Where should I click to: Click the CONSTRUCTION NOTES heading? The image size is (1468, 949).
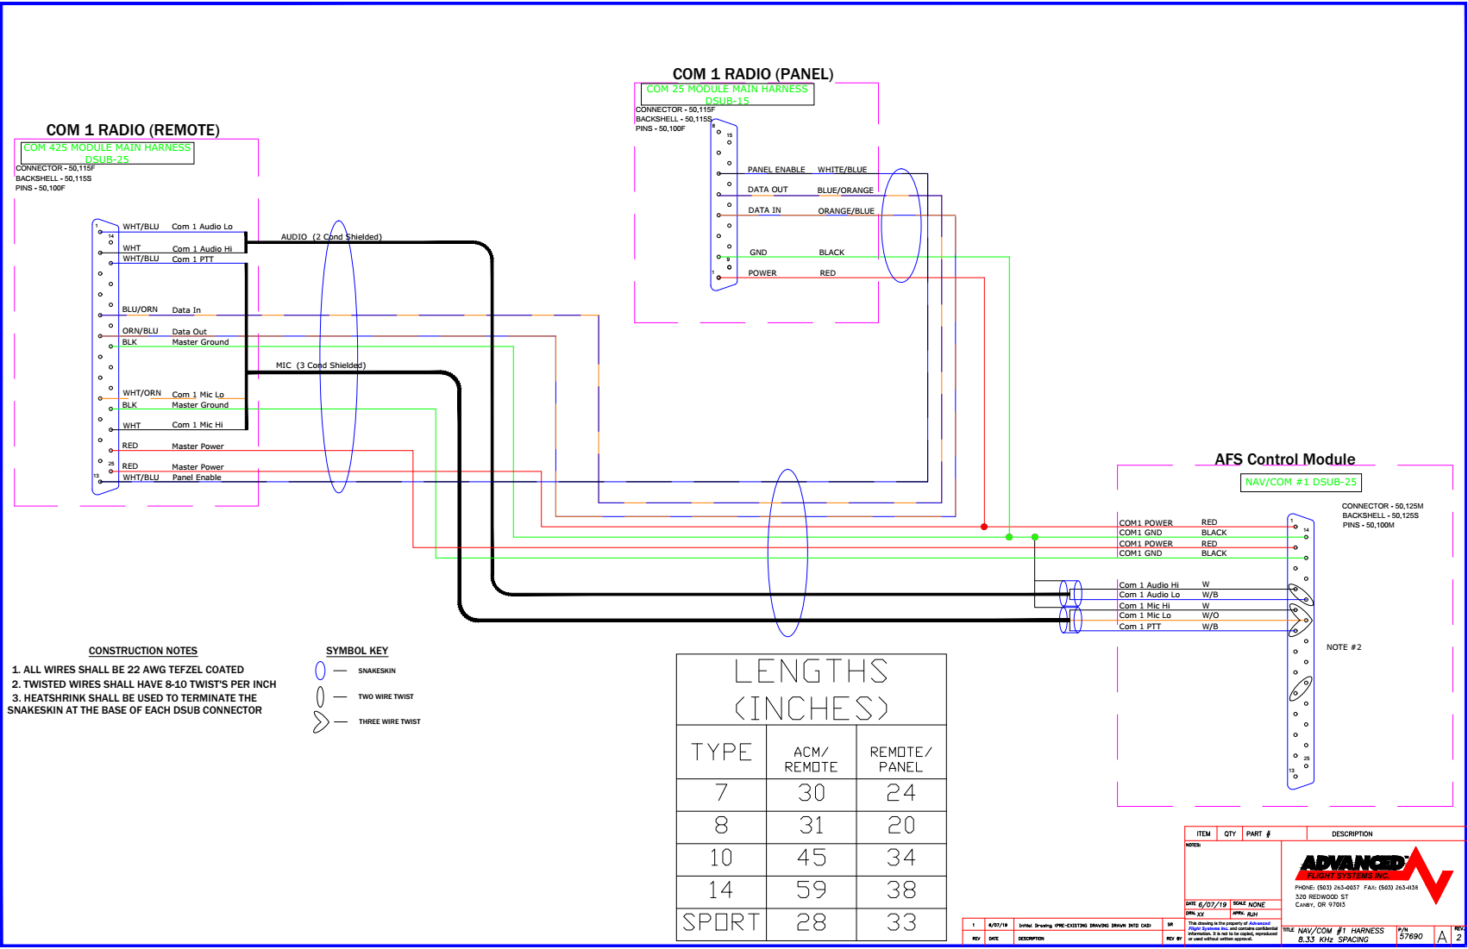pyautogui.click(x=143, y=651)
